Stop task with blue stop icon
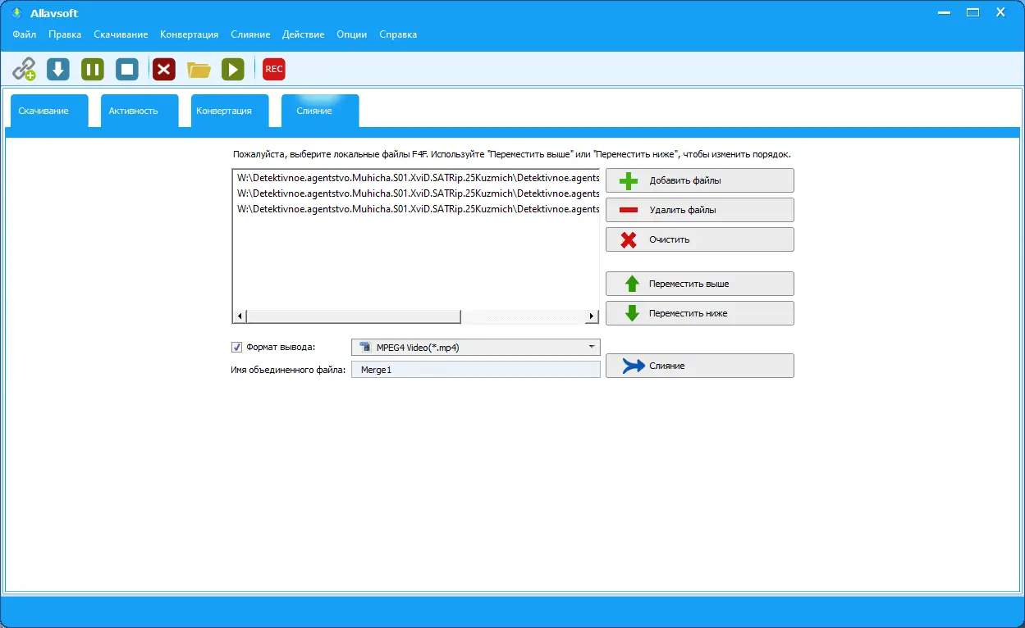The height and width of the screenshot is (628, 1025). pos(127,69)
